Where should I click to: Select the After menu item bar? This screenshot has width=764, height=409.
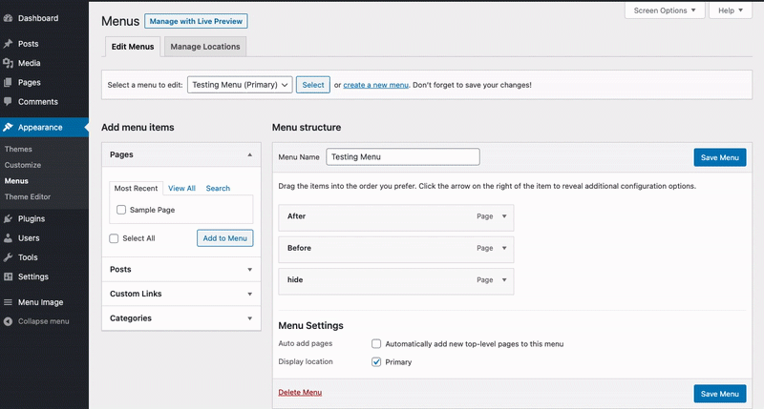point(396,217)
